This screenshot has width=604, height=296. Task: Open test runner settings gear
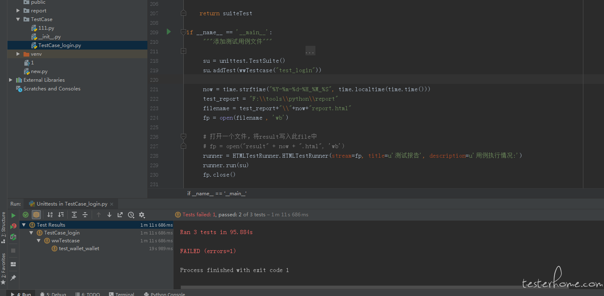tap(142, 215)
